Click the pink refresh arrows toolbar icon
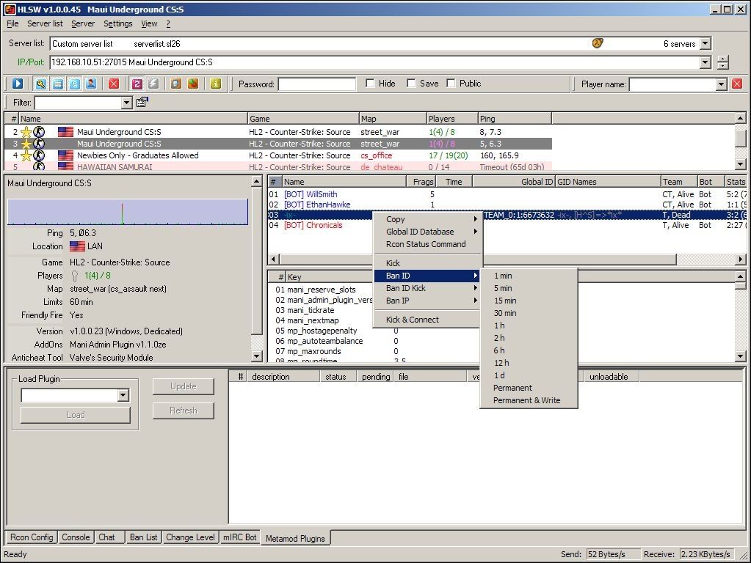The image size is (751, 563). coord(137,84)
